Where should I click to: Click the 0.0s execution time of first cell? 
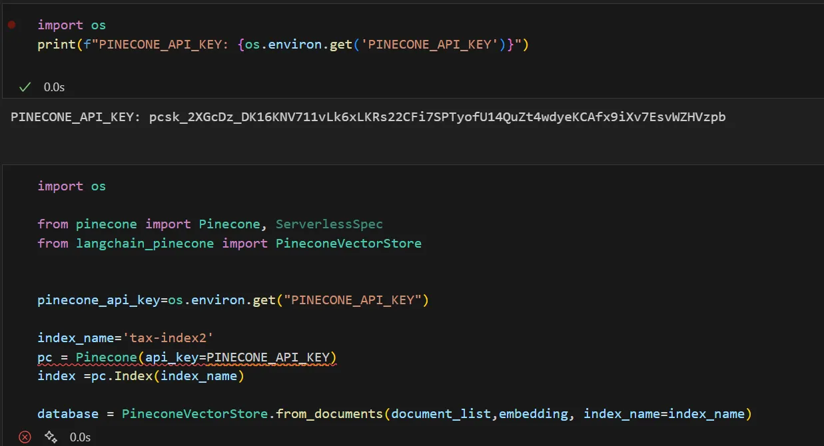point(54,87)
